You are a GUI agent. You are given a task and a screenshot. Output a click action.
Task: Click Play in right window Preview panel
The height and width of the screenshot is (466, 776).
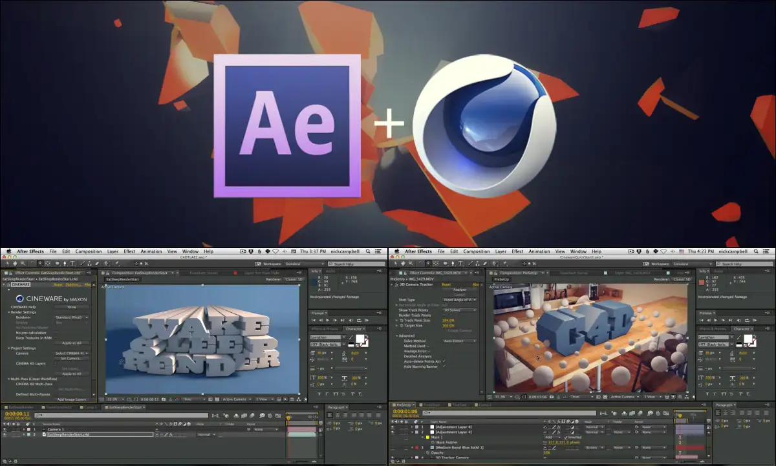point(716,320)
